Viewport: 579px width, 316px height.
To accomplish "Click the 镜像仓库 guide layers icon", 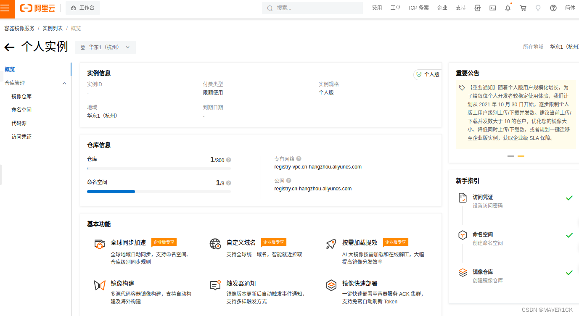I will pyautogui.click(x=463, y=273).
